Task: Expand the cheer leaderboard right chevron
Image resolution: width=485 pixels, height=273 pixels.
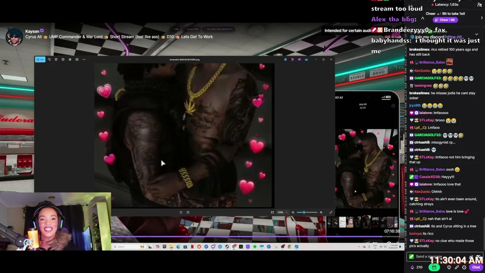Action: (482, 18)
